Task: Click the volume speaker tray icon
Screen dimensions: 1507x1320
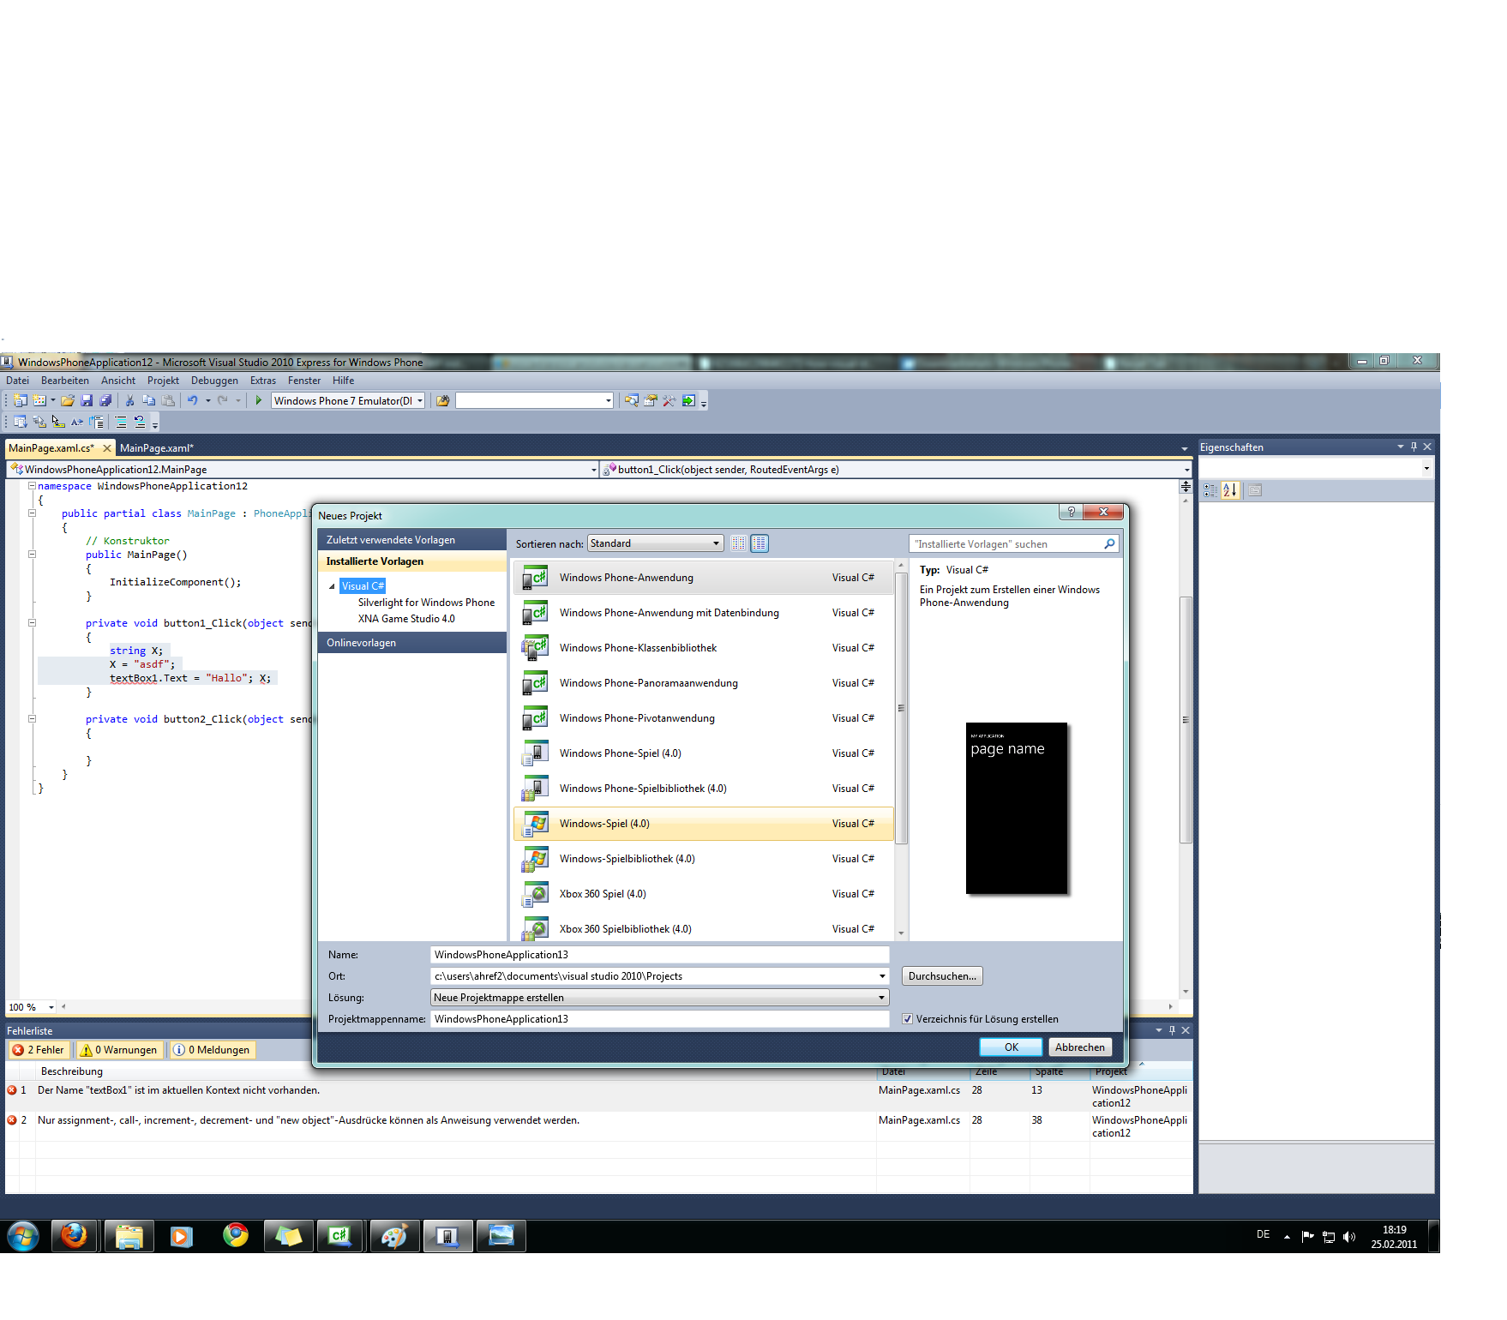Action: [x=1349, y=1236]
